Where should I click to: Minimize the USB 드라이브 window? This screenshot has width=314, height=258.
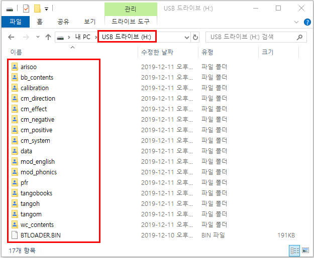pos(256,9)
